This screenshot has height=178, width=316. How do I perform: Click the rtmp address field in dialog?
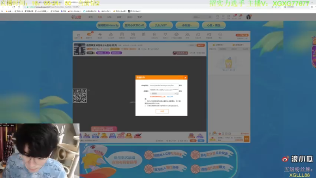164,85
